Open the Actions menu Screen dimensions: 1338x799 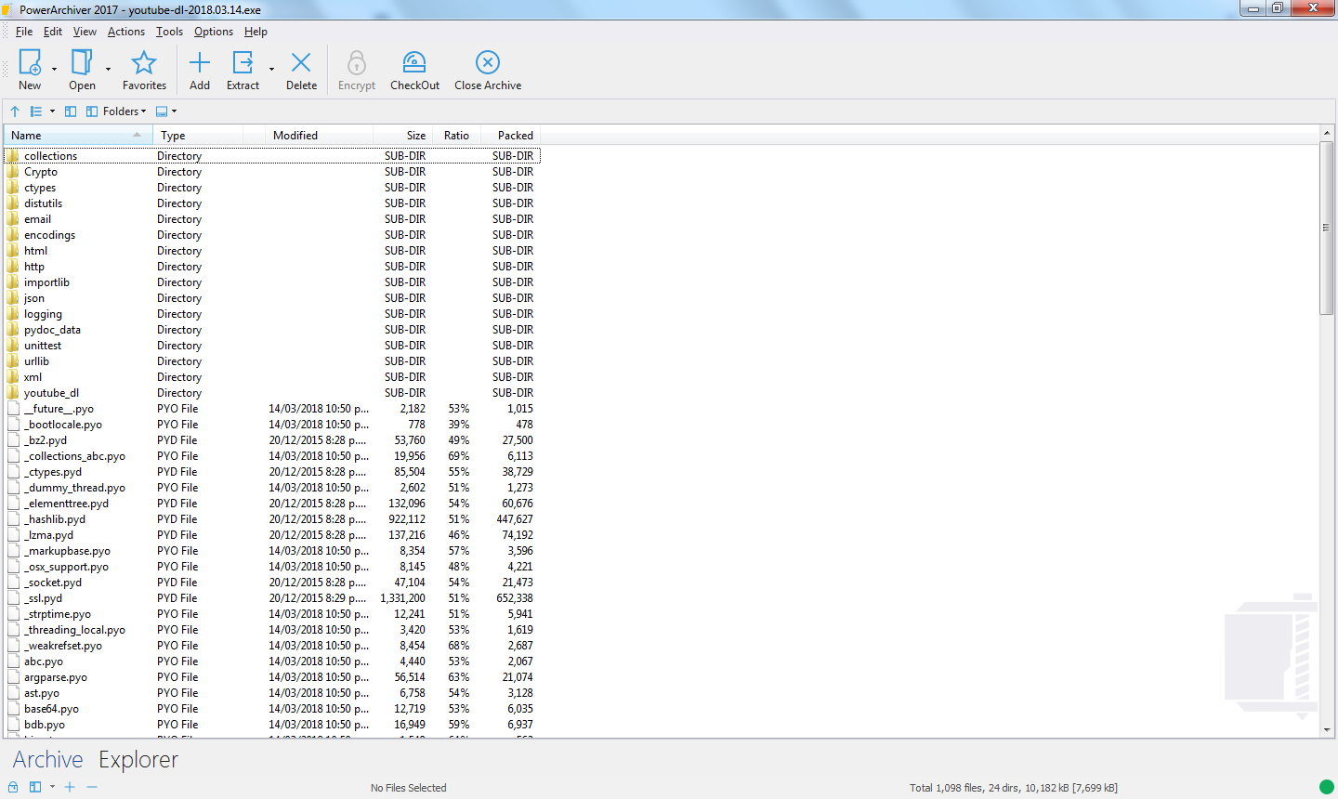point(126,32)
